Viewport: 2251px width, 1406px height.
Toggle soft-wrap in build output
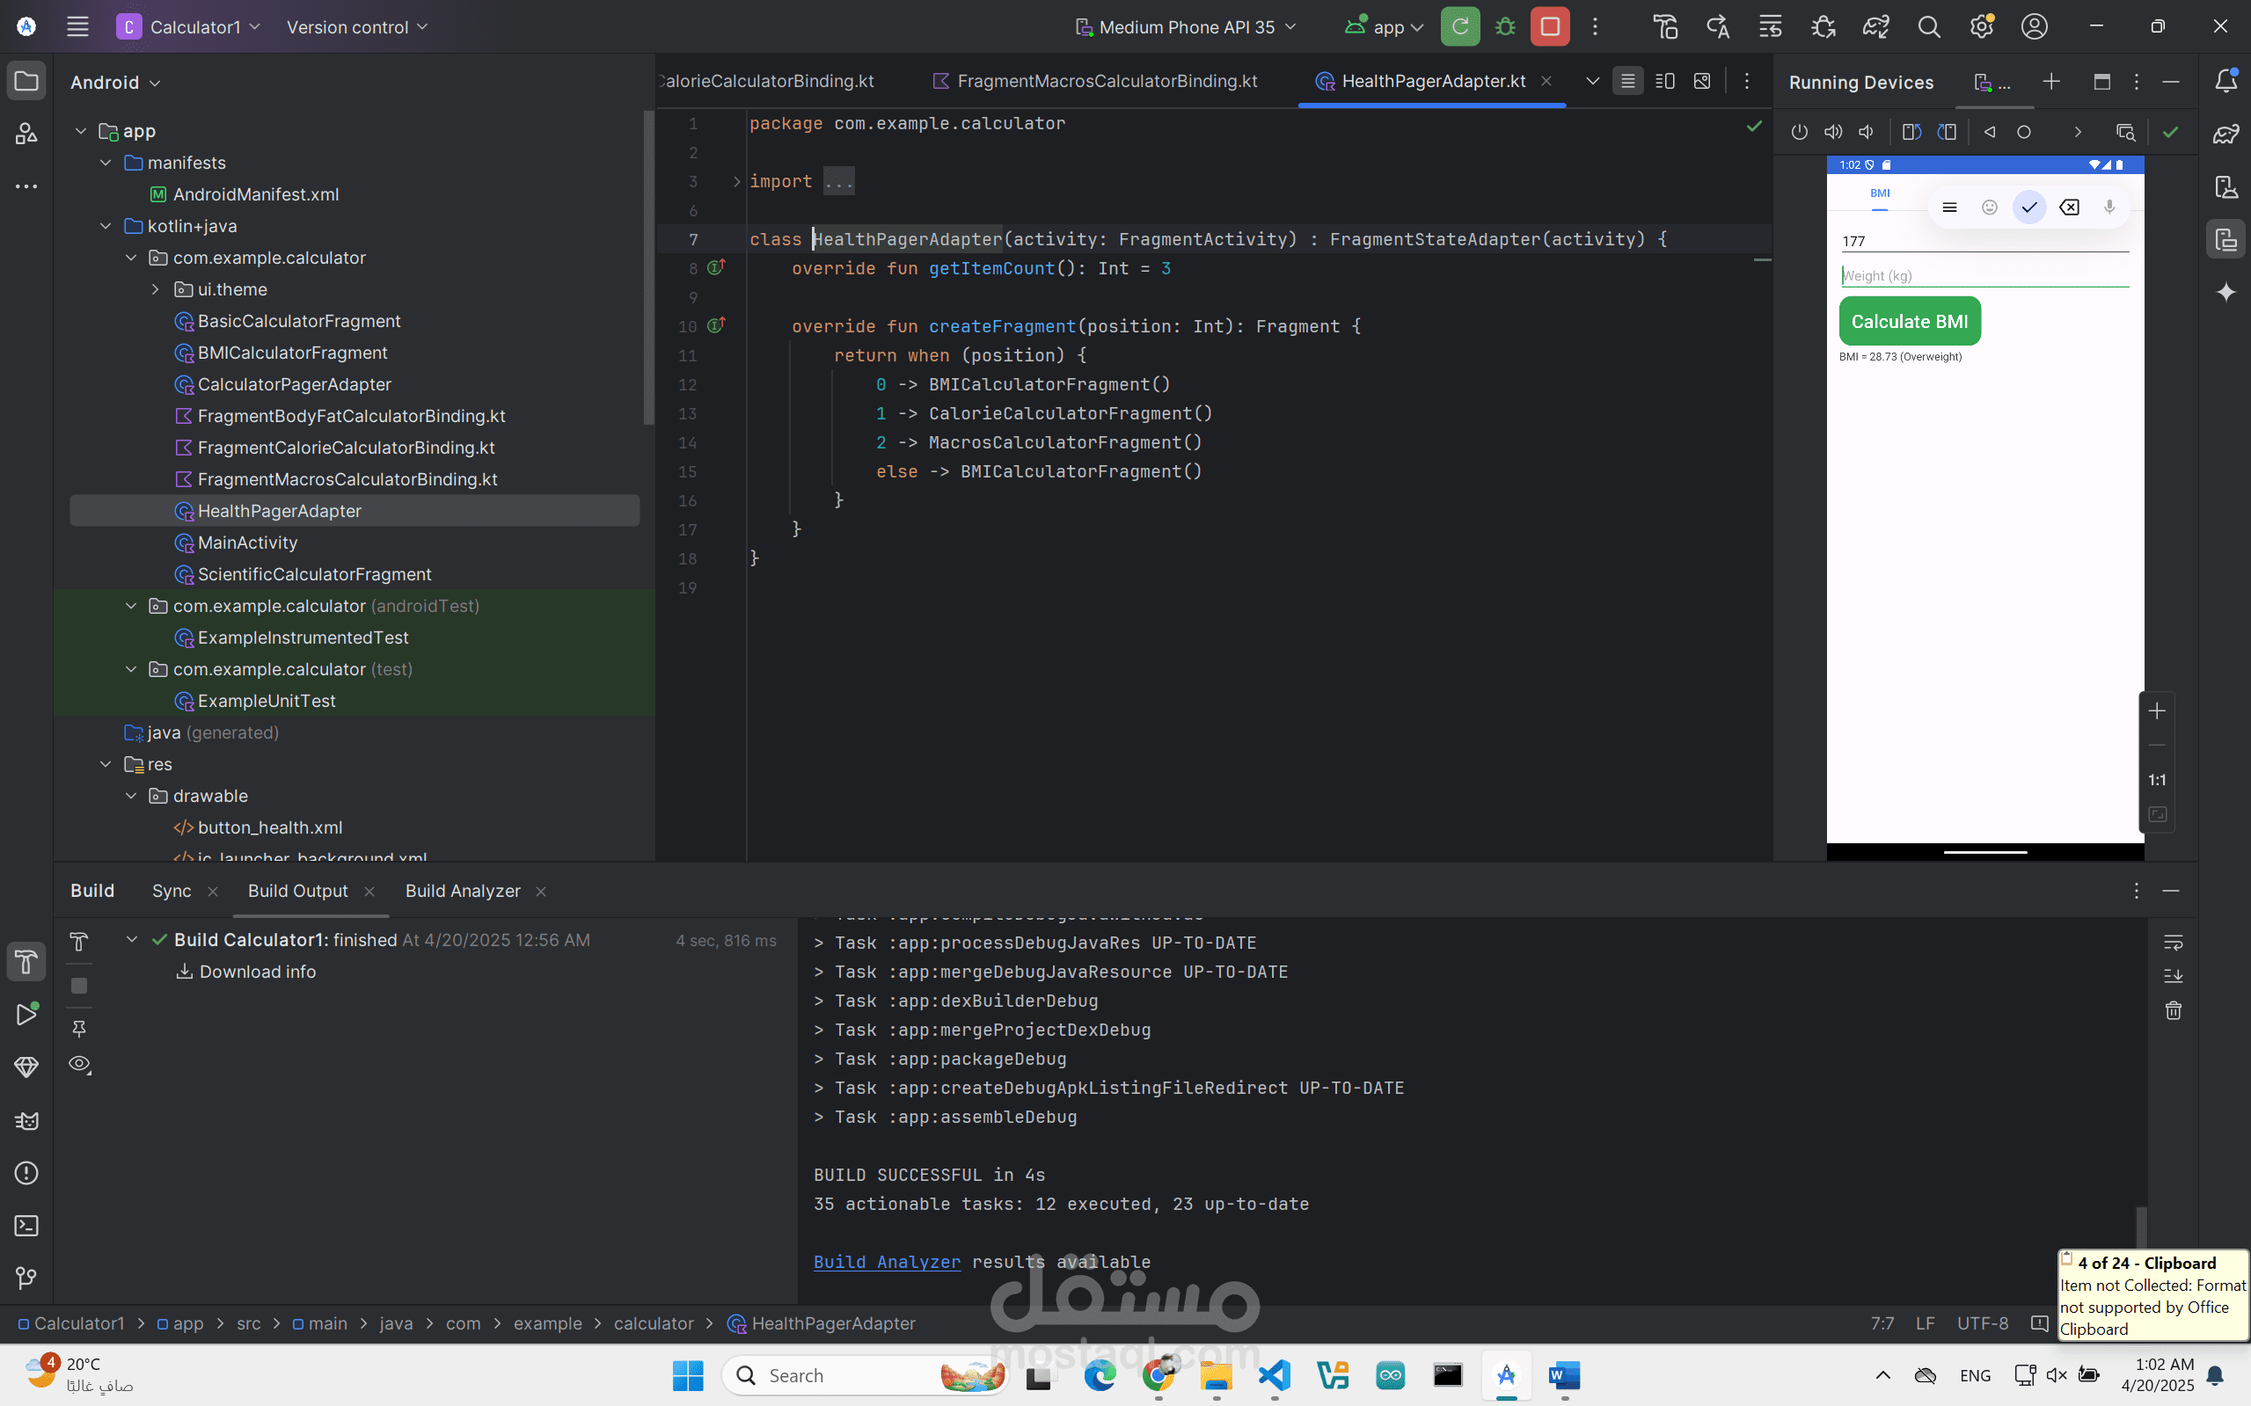click(x=2173, y=943)
